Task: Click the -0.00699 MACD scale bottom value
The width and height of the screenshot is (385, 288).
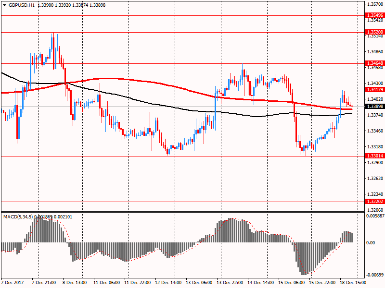Action: [375, 275]
